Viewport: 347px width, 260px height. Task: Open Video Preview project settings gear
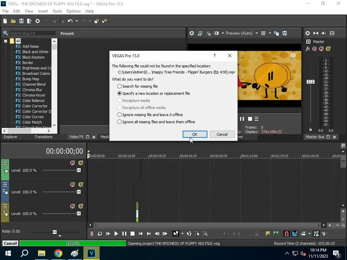coord(192,33)
